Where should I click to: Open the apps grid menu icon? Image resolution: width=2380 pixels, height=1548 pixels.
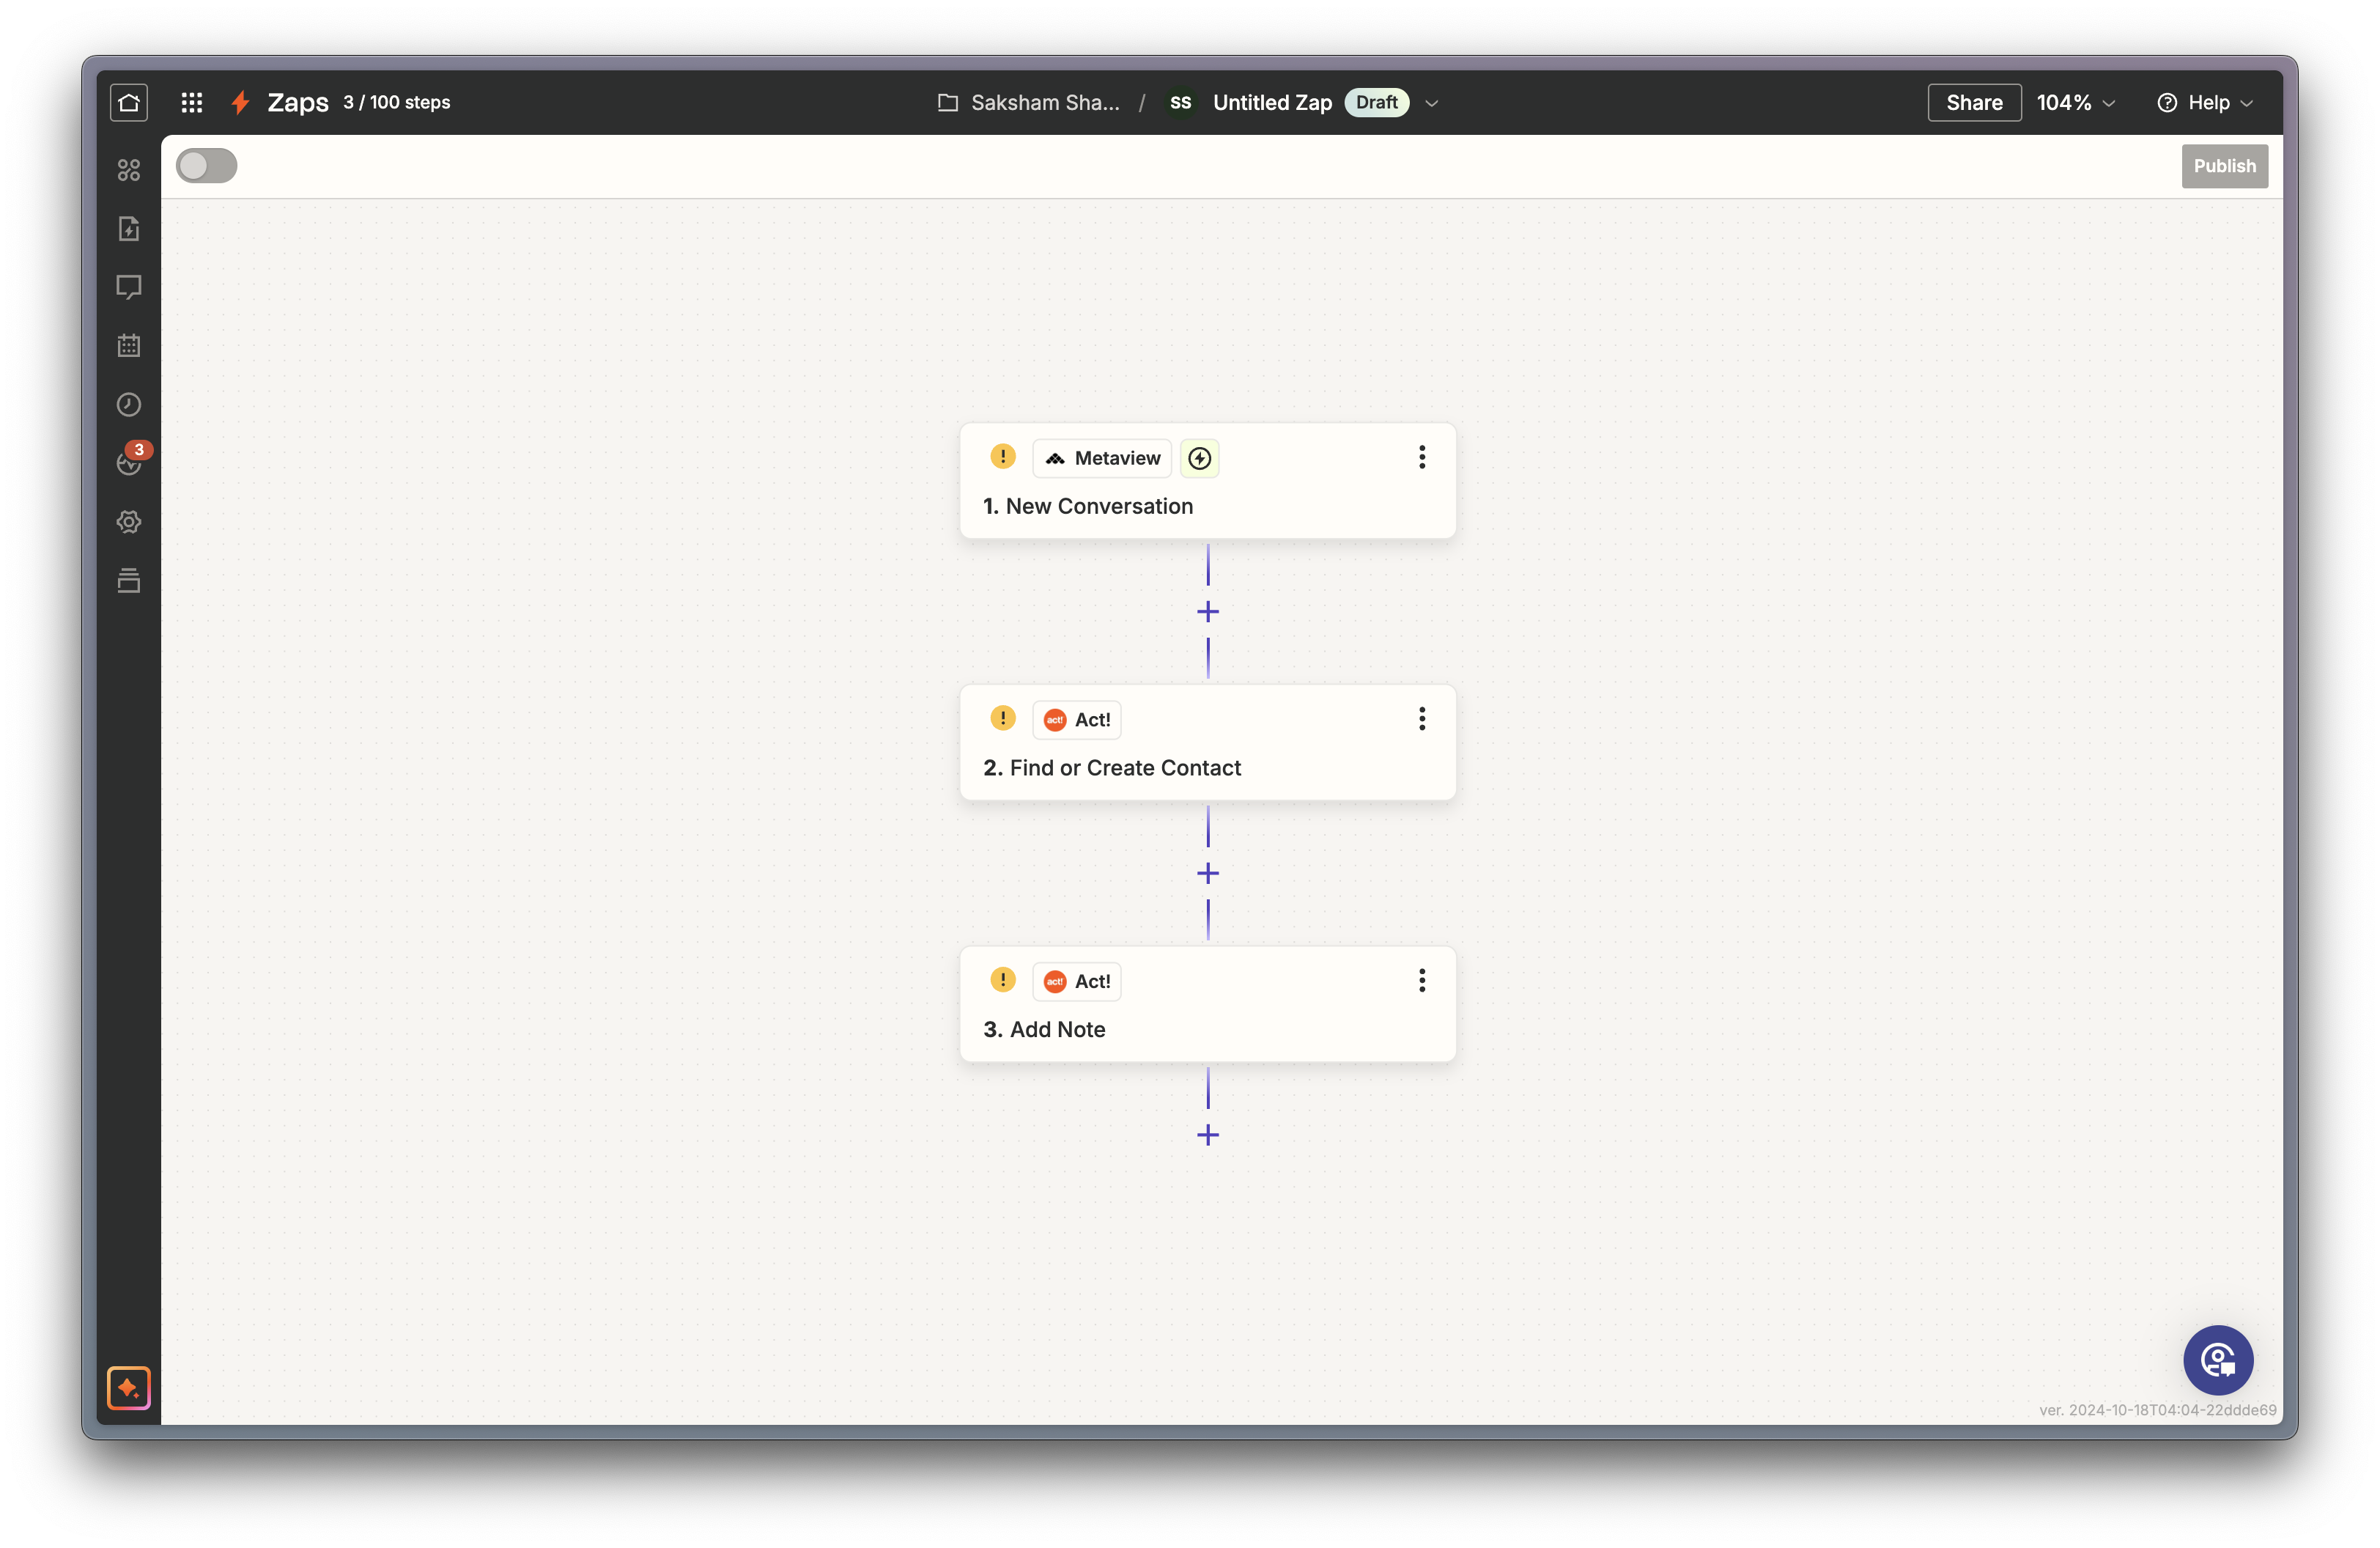tap(192, 102)
